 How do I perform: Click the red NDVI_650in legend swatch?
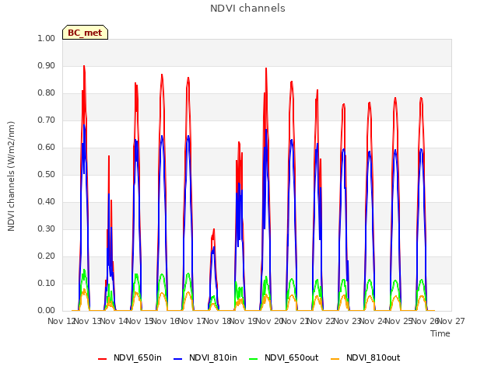[x=102, y=359]
